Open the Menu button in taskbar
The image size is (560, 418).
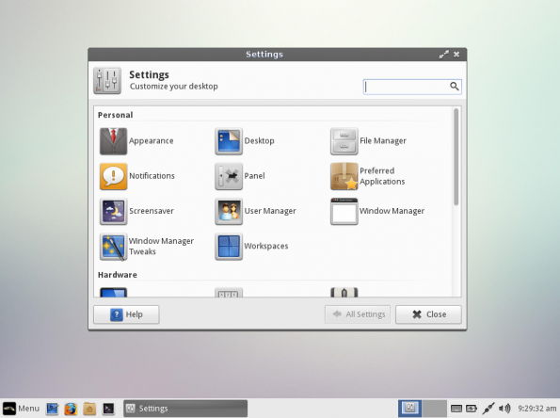point(21,409)
